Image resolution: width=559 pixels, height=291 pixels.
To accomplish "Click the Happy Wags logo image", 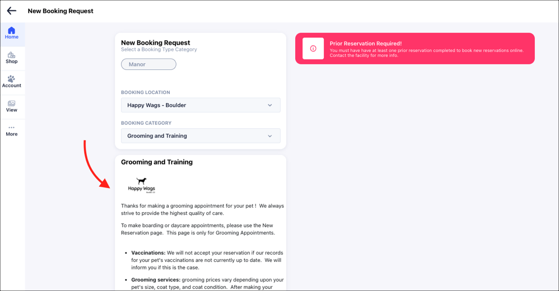I will tap(142, 185).
